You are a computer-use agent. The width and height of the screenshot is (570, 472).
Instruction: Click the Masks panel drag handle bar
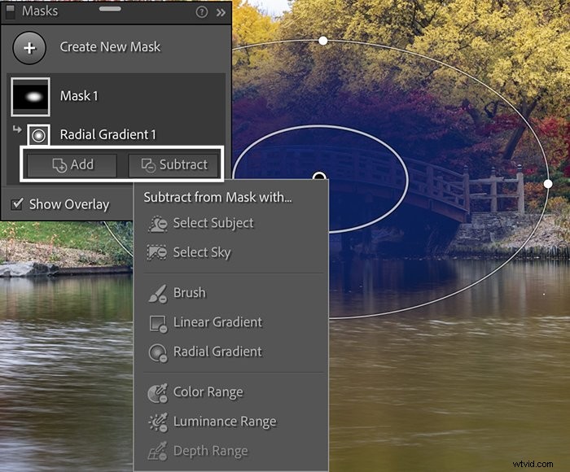[x=110, y=9]
